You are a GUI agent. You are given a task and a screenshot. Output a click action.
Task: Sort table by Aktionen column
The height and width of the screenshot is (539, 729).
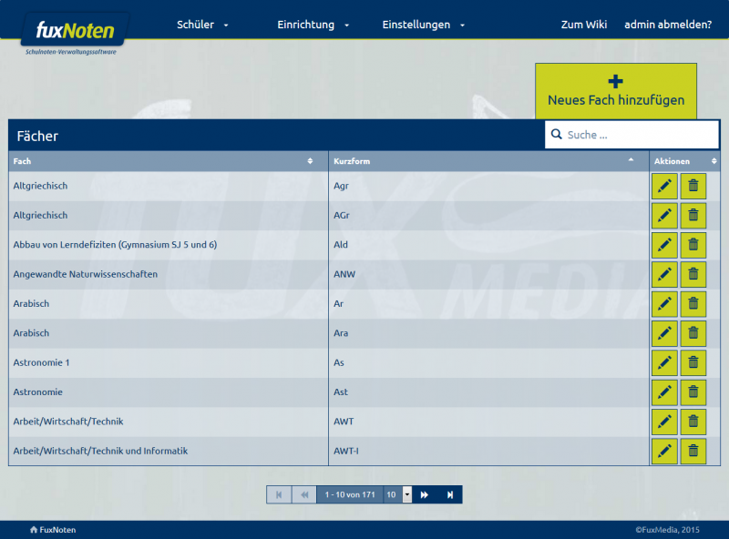pos(685,161)
